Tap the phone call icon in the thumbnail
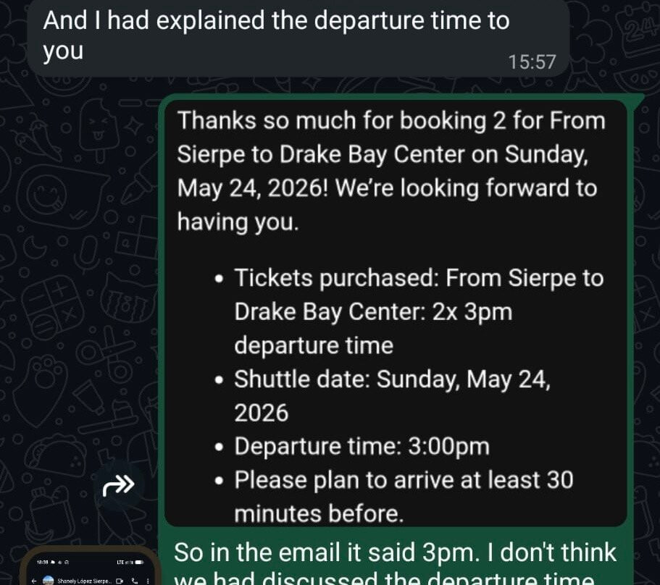Screen dimensions: 660x585 click(135, 581)
